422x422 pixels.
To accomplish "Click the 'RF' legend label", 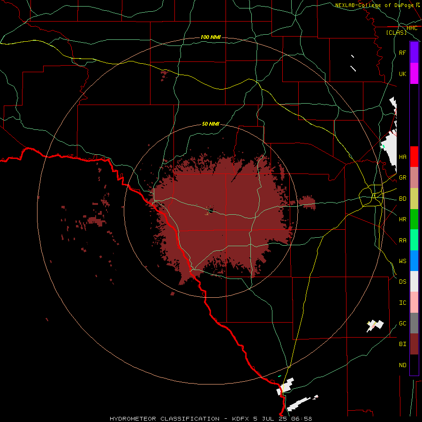I will (403, 53).
